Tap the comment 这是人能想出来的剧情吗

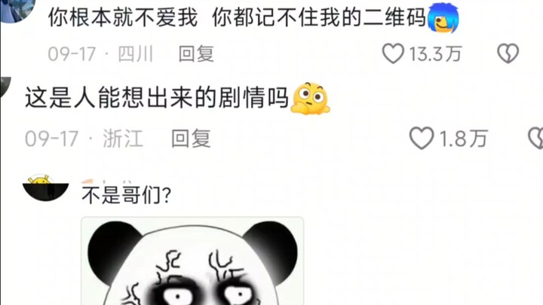point(157,98)
